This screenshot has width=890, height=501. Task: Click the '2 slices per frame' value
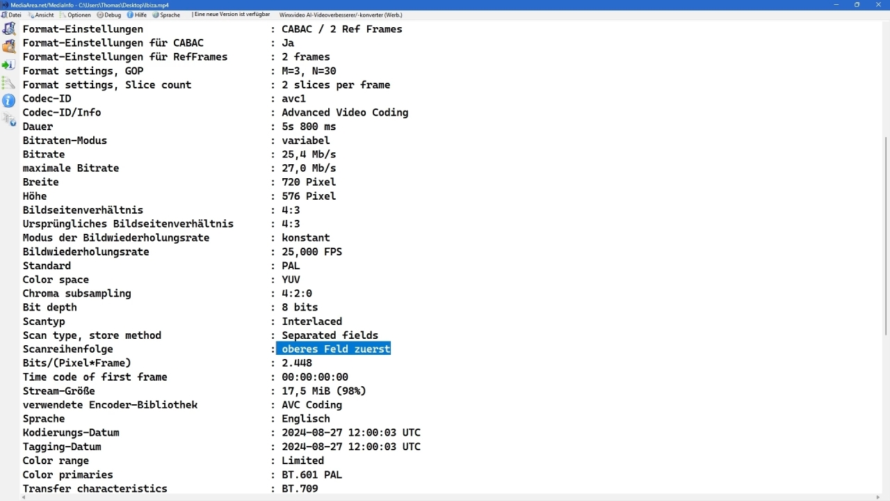click(x=336, y=85)
